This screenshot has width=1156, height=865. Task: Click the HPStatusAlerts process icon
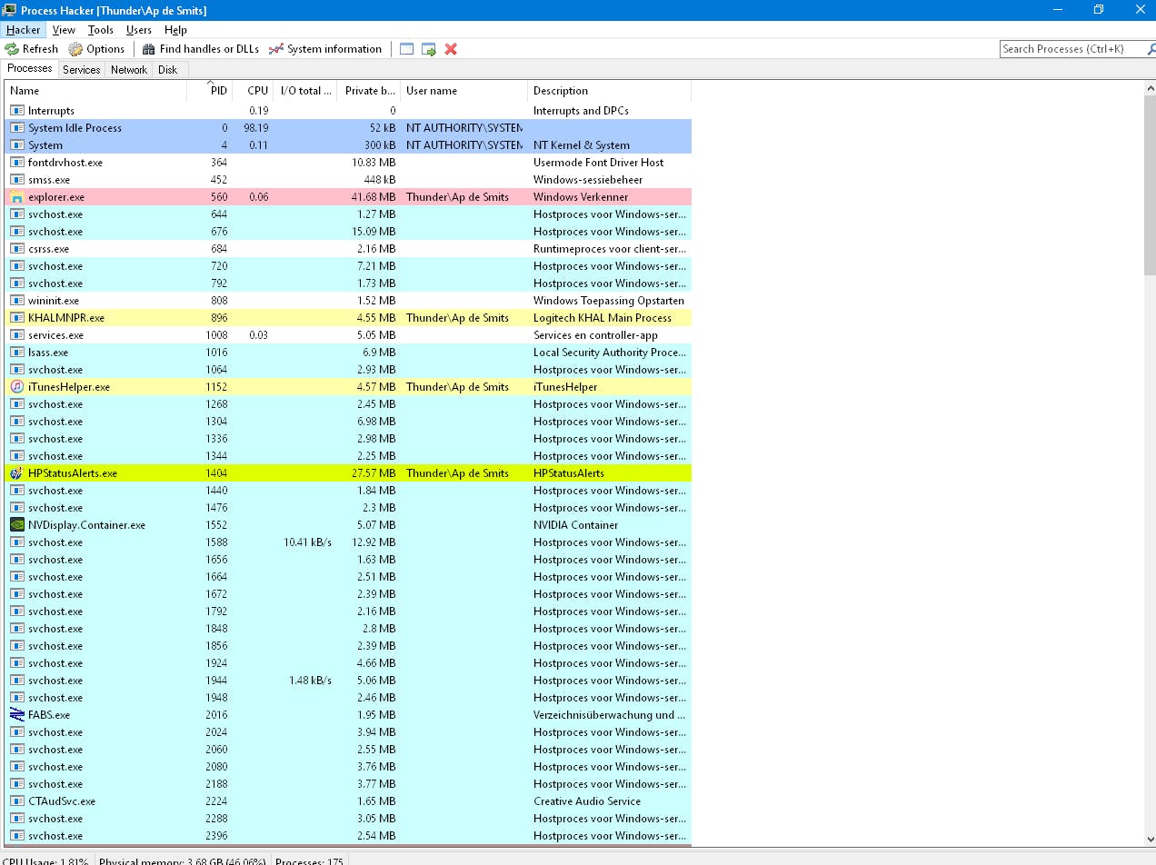click(16, 473)
